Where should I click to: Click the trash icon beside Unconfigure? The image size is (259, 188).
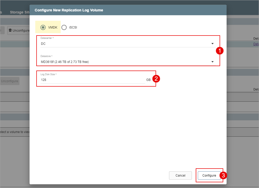coord(10,30)
